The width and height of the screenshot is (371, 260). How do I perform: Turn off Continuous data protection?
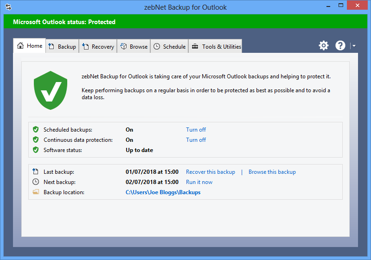196,140
